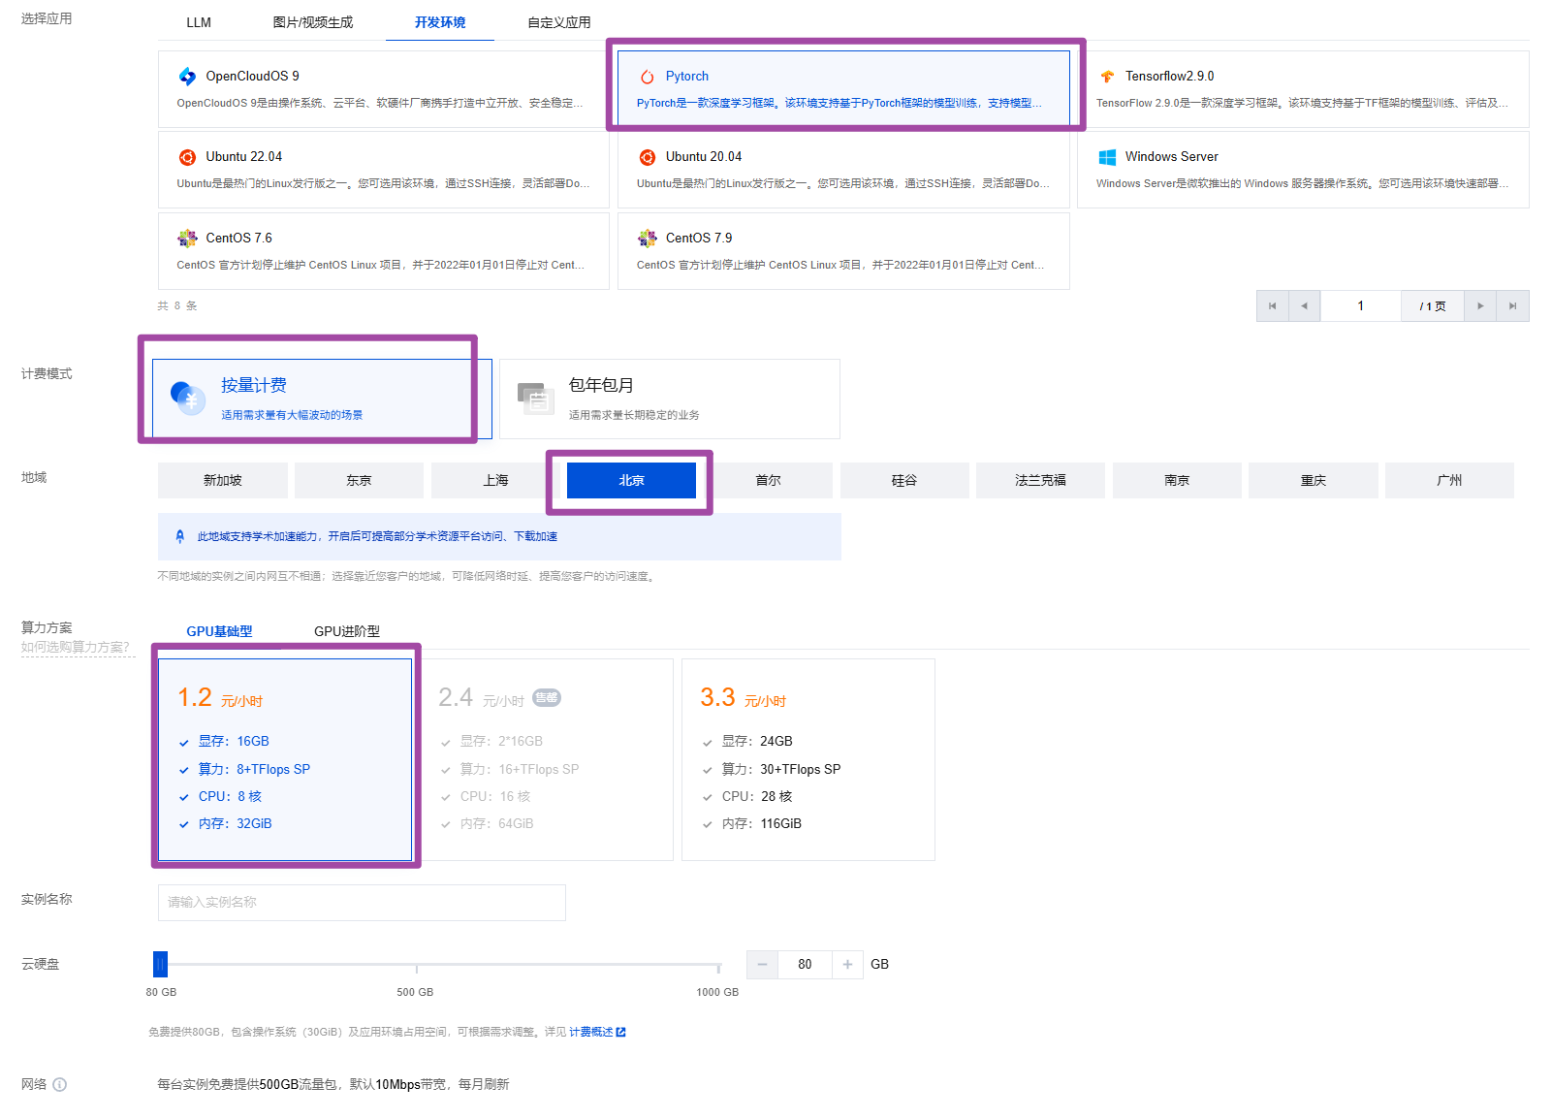Open external link icon beside 计费概述
Screen dimensions: 1552x1119
point(621,1032)
